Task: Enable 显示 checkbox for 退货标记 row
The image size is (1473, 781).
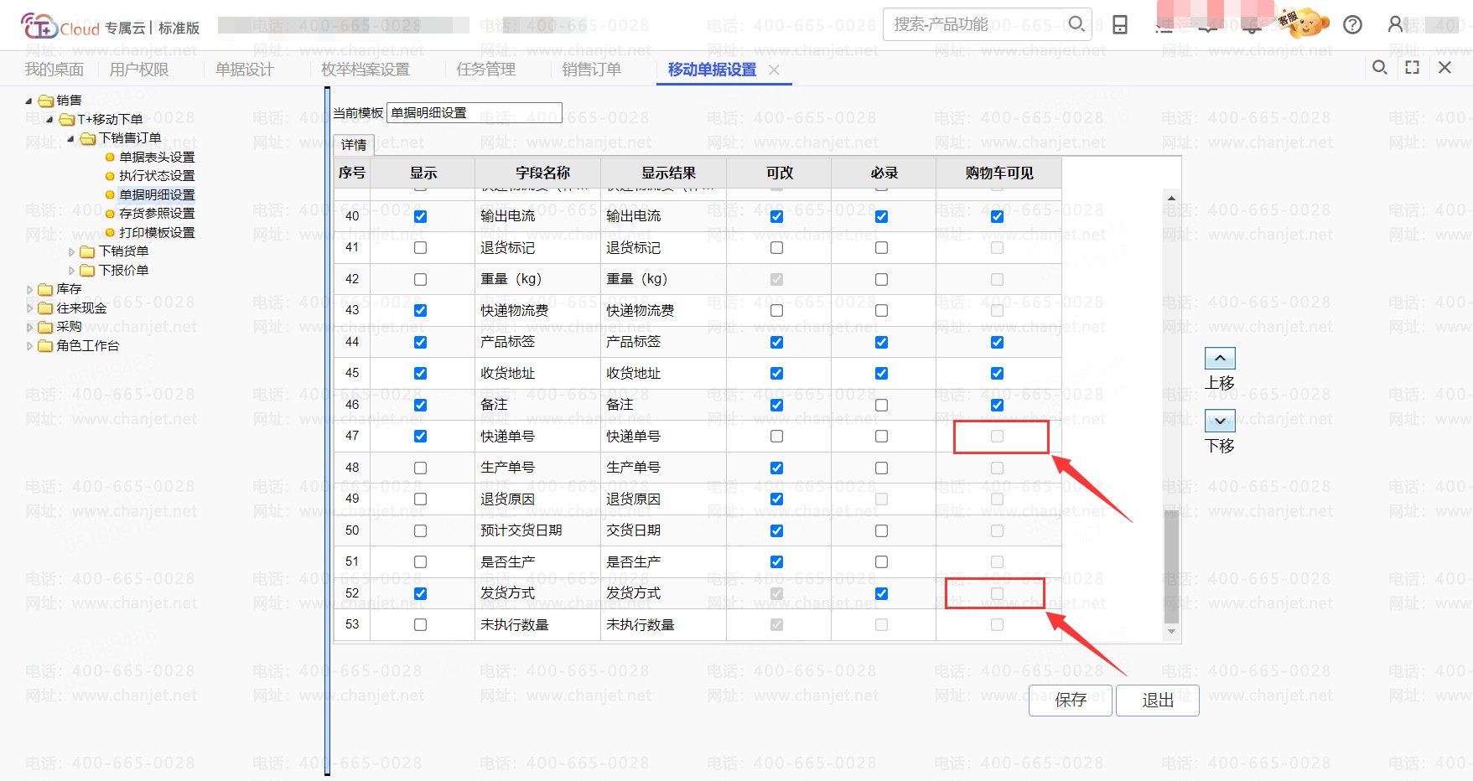Action: tap(420, 248)
